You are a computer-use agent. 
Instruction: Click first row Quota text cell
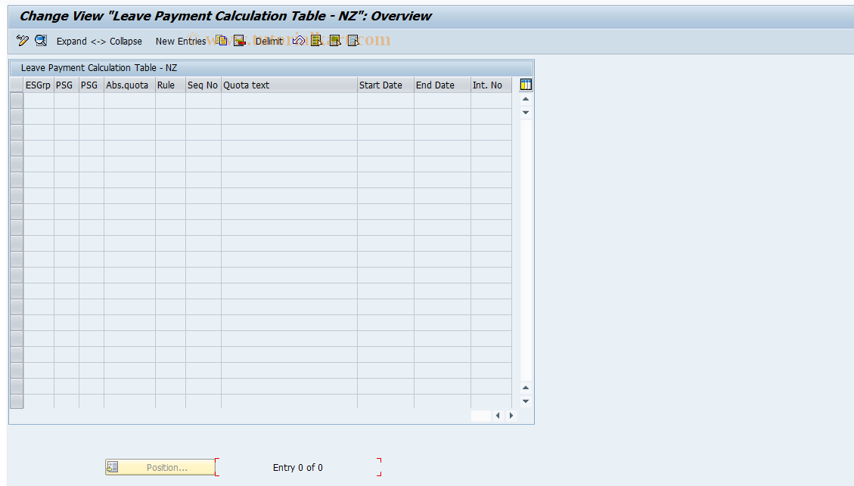coord(289,101)
